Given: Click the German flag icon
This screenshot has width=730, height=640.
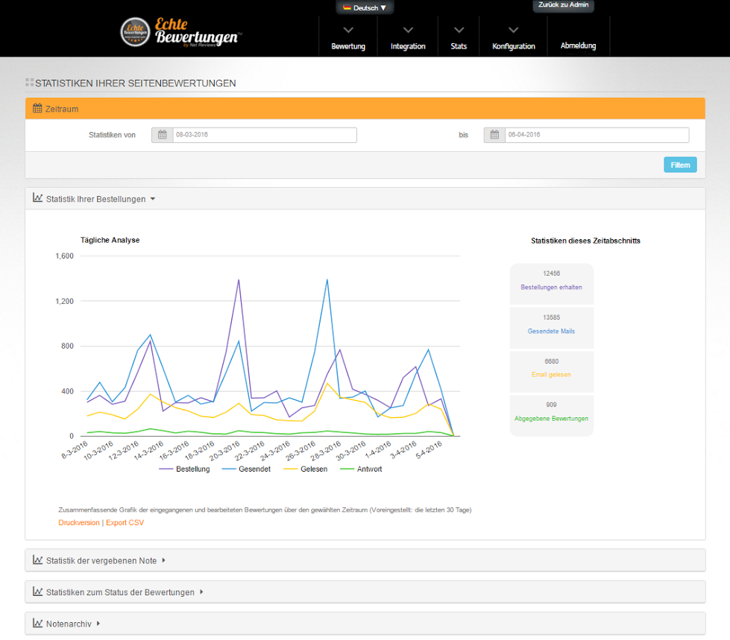Looking at the screenshot, I should click(x=347, y=7).
